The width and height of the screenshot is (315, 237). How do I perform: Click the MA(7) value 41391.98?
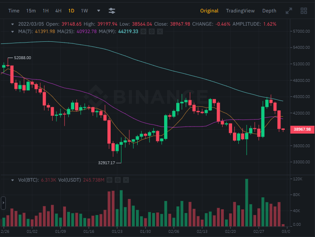pyautogui.click(x=45, y=31)
